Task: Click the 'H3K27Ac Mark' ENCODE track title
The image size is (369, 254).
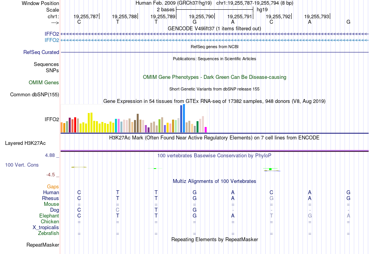Action: 214,138
